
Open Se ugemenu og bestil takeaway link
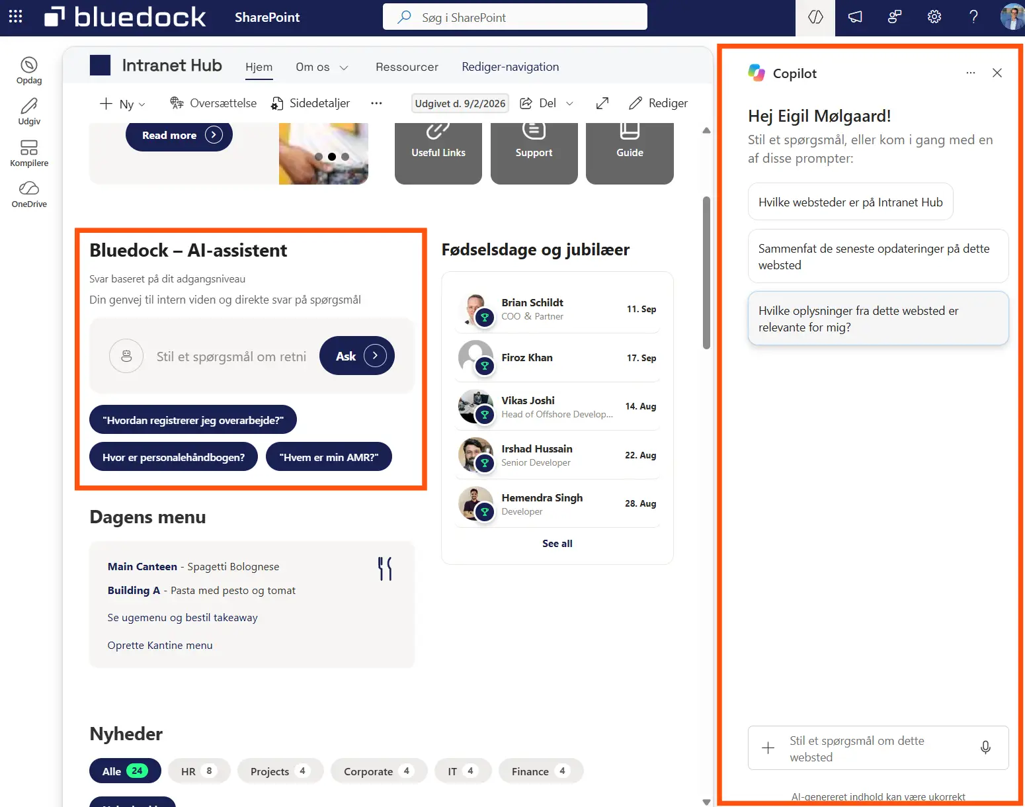pos(183,618)
